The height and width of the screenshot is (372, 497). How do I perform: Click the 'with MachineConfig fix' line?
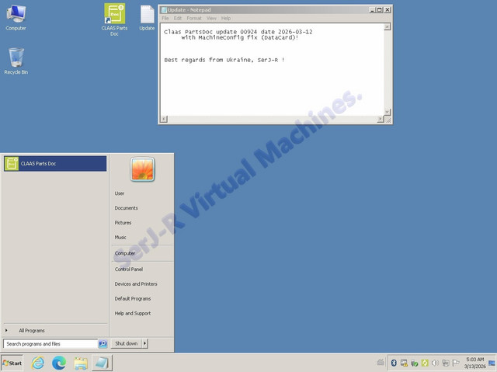tap(240, 37)
